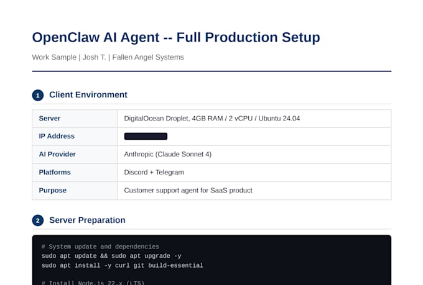Click the 'sudo apt update && sudo apt upgrade -y' line

(111, 256)
